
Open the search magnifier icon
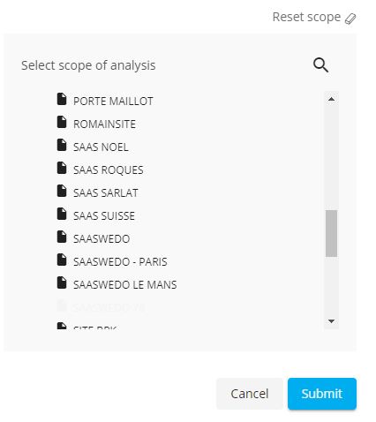pos(320,65)
